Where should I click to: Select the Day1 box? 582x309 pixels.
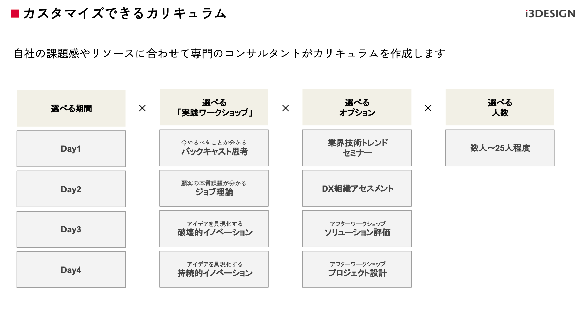point(71,149)
